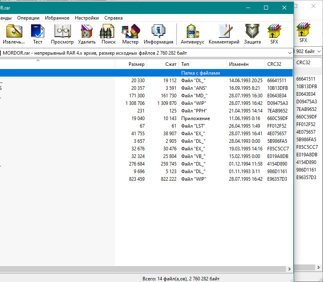Open the View (Просмотр) tool

[62, 34]
